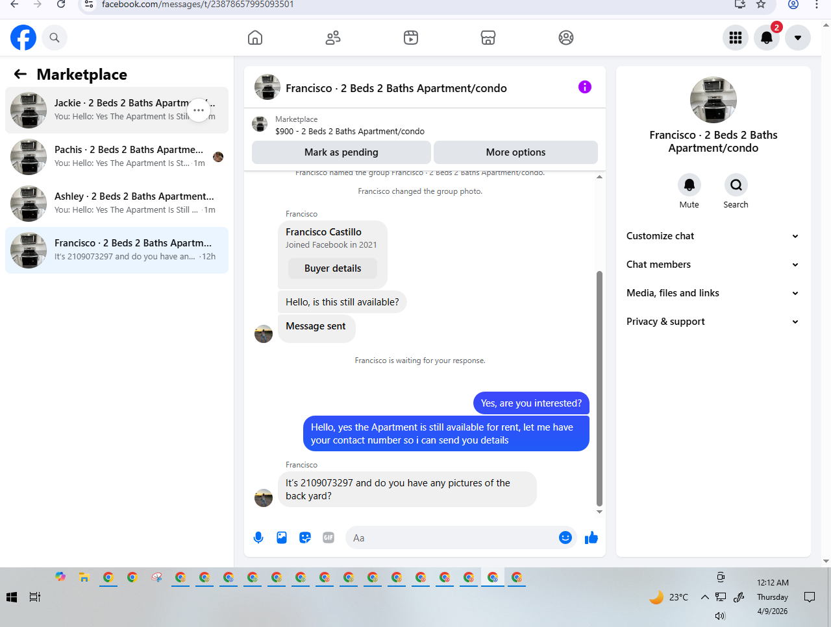Open the Windows Start button
This screenshot has width=831, height=627.
(12, 597)
